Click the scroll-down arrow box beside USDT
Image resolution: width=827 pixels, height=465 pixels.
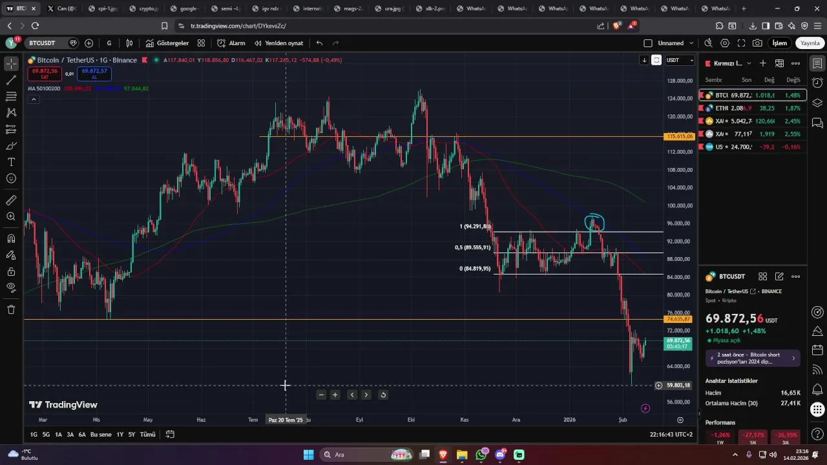click(644, 60)
